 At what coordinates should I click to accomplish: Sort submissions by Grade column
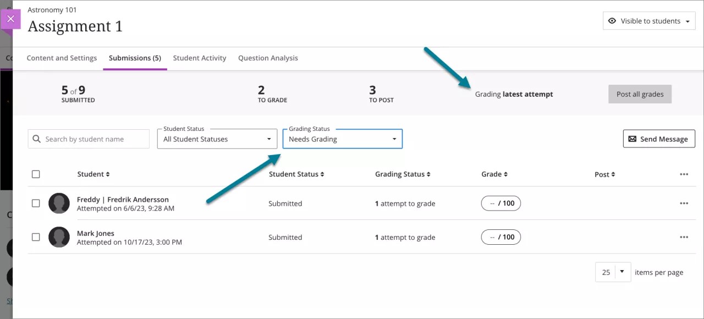(x=494, y=174)
